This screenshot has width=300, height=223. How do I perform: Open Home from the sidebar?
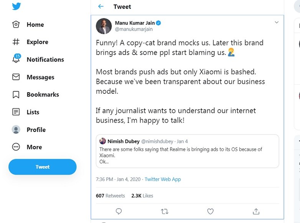35,25
